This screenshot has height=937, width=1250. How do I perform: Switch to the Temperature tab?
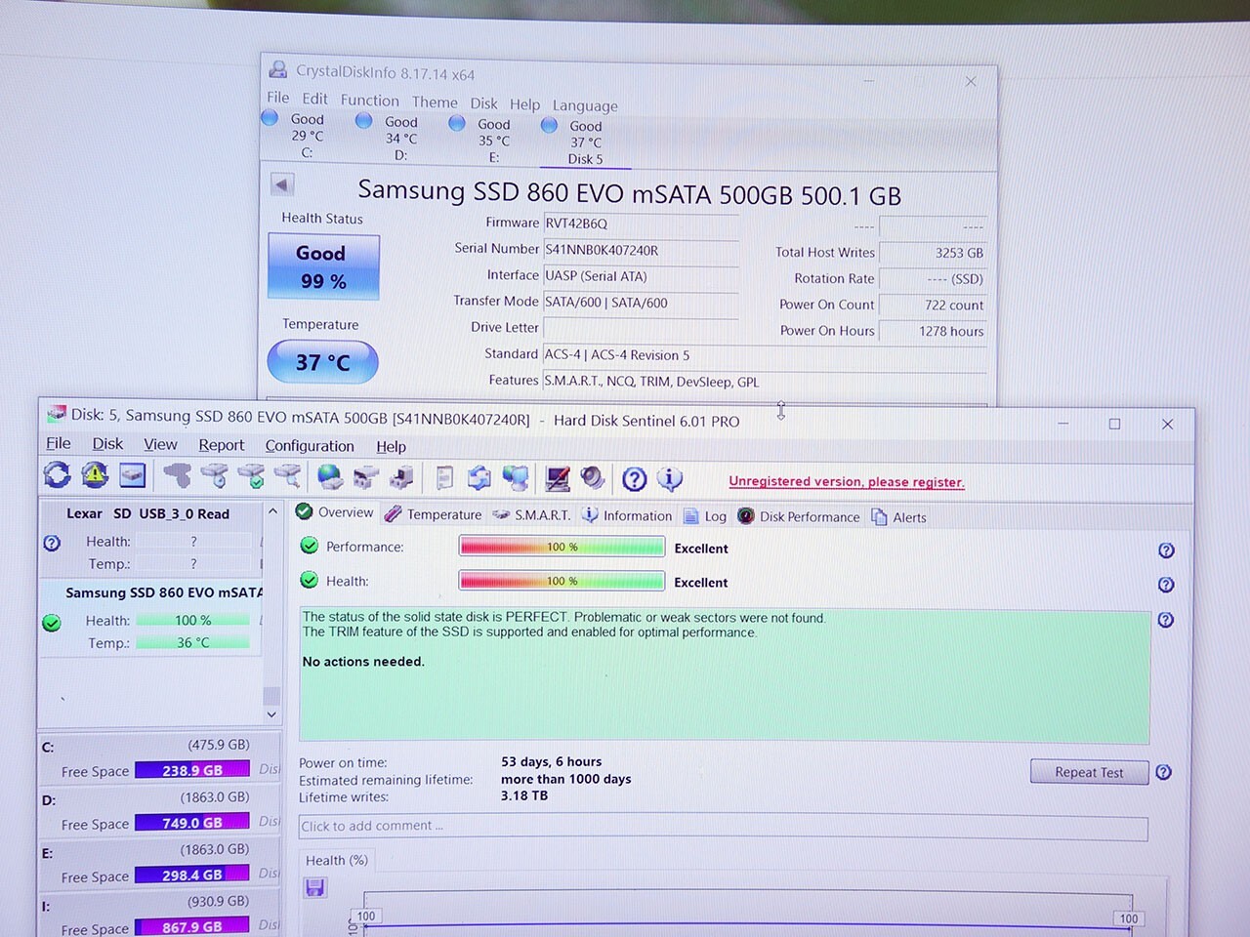coord(433,514)
